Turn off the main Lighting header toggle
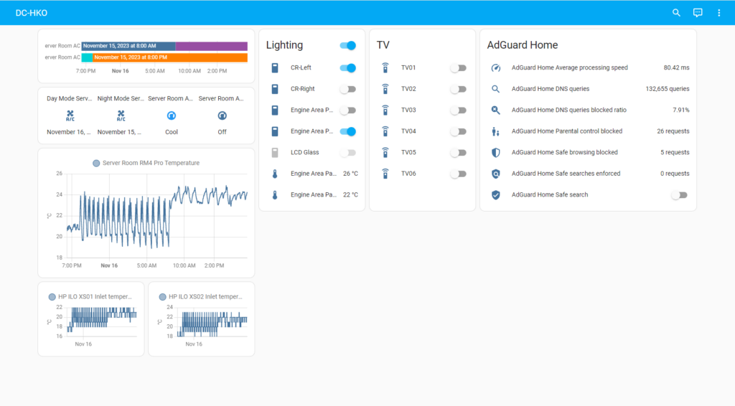This screenshot has height=406, width=735. 347,45
